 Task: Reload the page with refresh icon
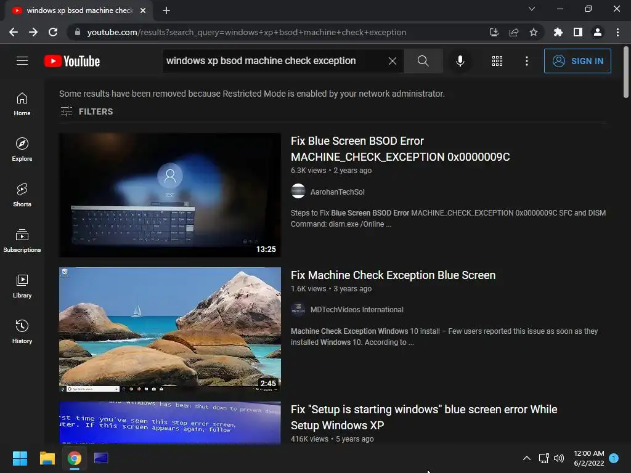53,32
